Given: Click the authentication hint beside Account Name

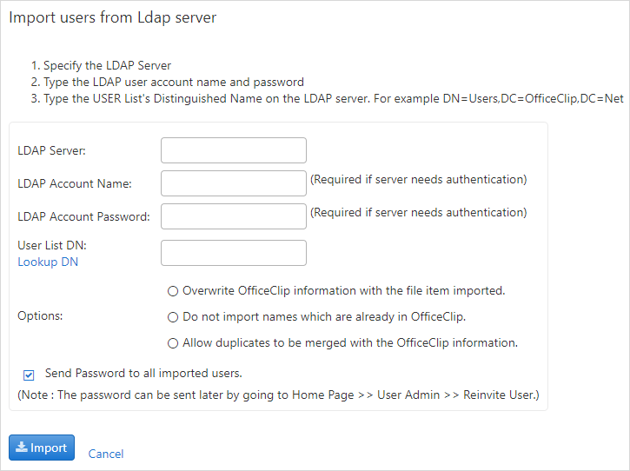Looking at the screenshot, I should (418, 180).
